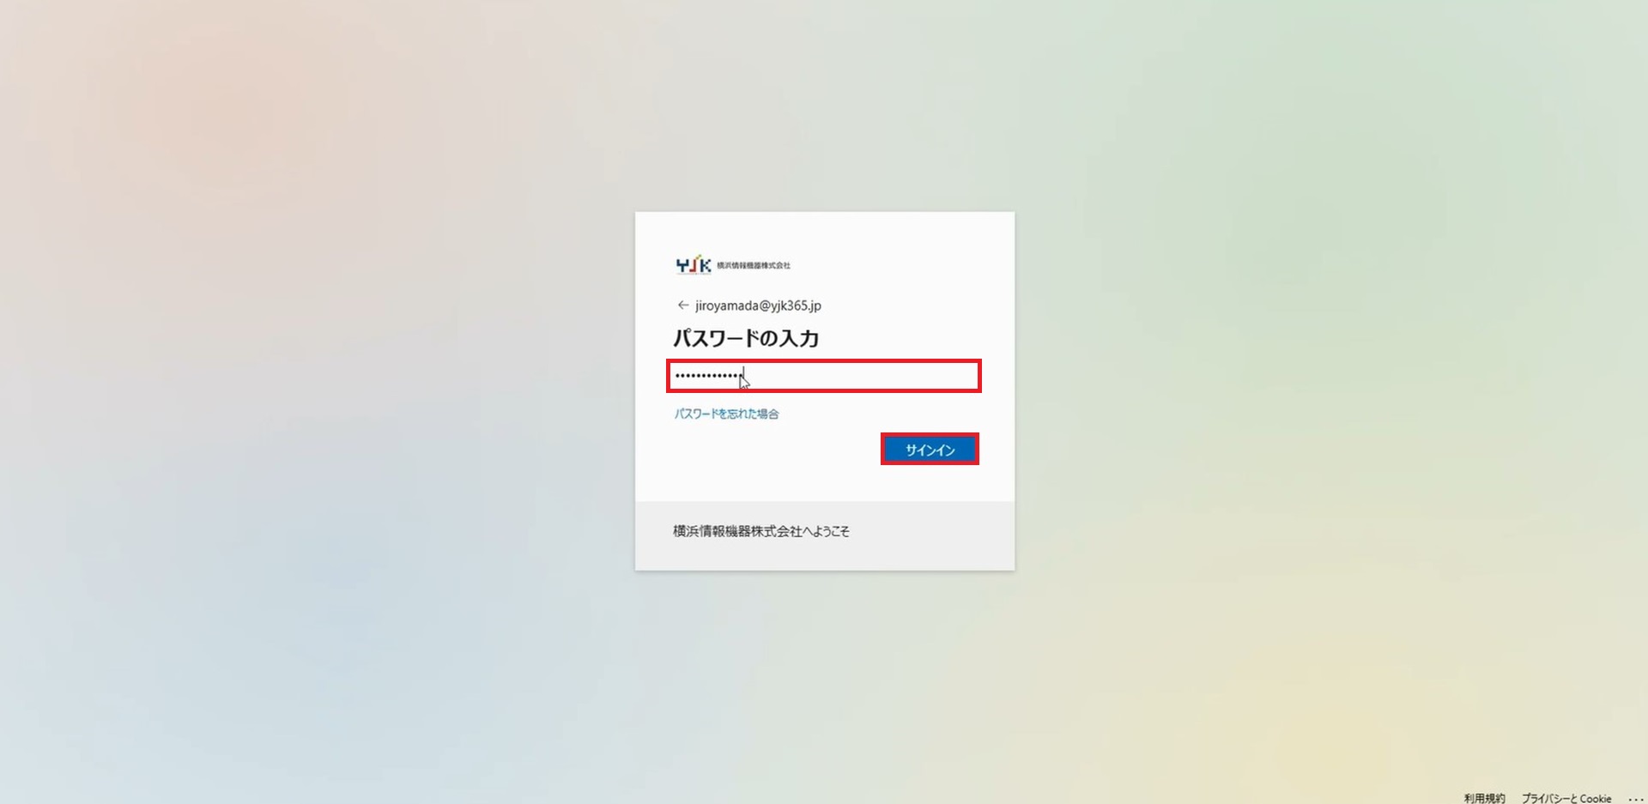Click the パスワードの入力 heading
Viewport: 1648px width, 804px height.
click(x=746, y=338)
